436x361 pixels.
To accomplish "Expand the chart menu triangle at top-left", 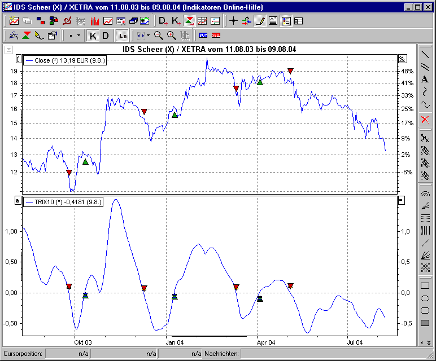I will [x=8, y=50].
